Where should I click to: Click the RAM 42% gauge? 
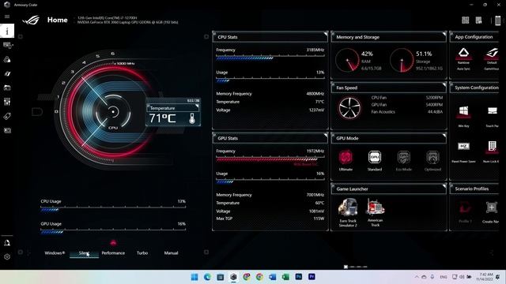347,60
